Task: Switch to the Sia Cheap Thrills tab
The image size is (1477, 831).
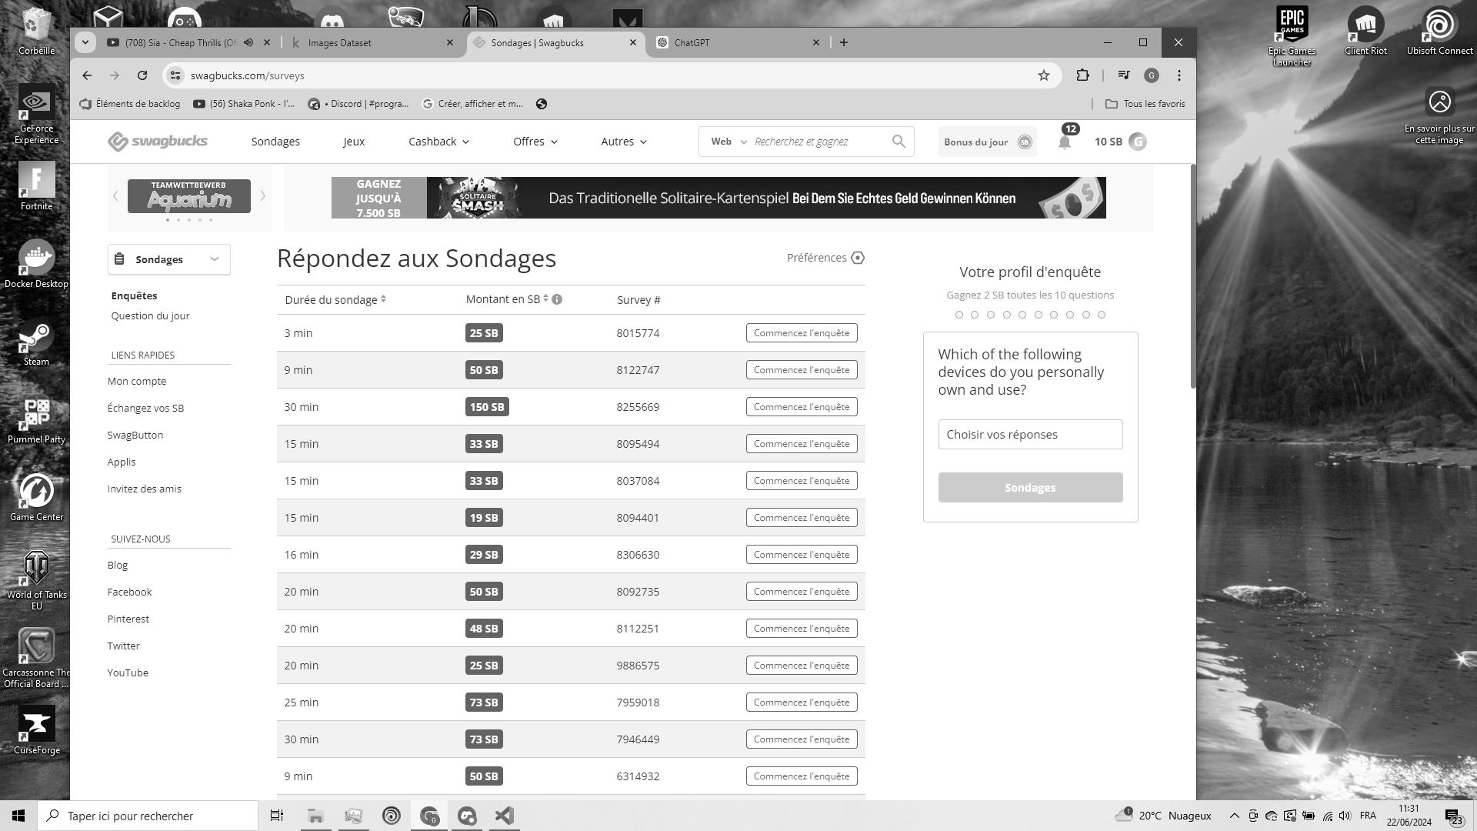Action: point(181,42)
